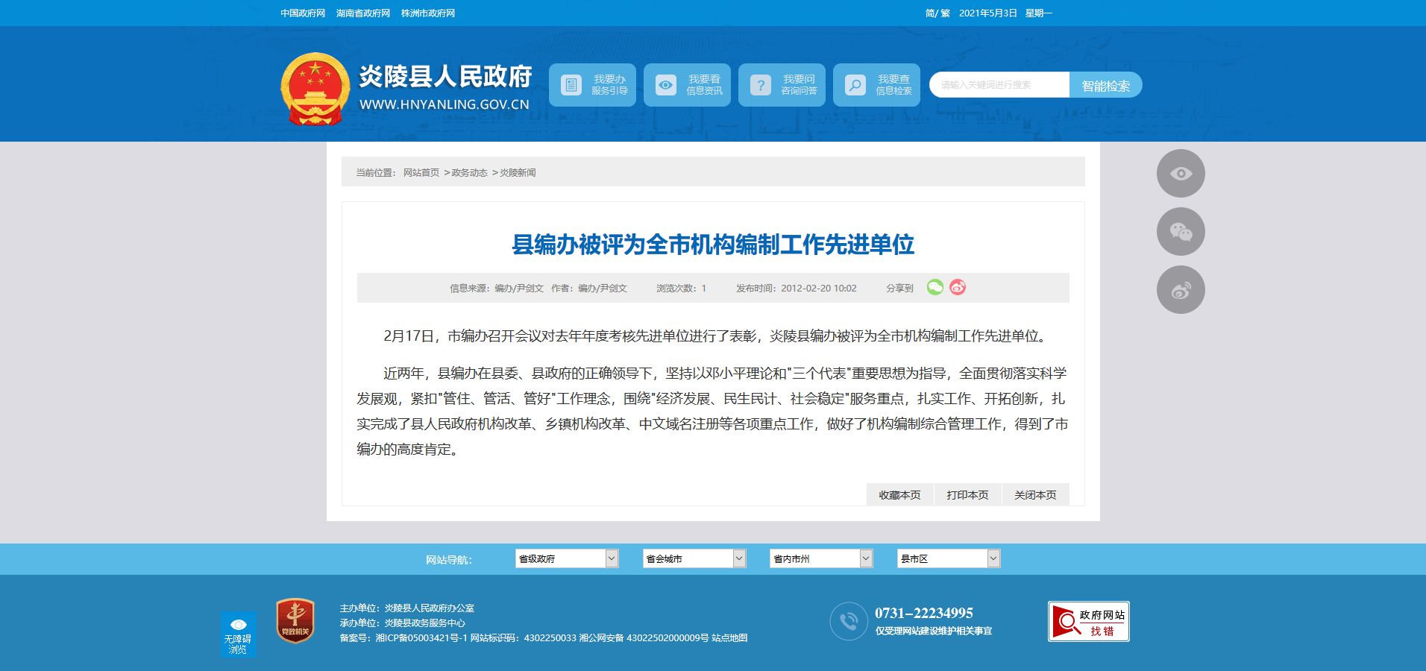The width and height of the screenshot is (1426, 671).
Task: Click the keyword search input field
Action: point(999,85)
